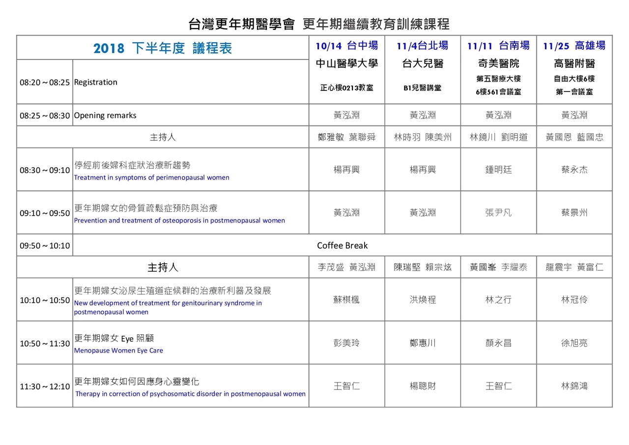Click the Coffee Break row
This screenshot has width=629, height=445.
342,245
